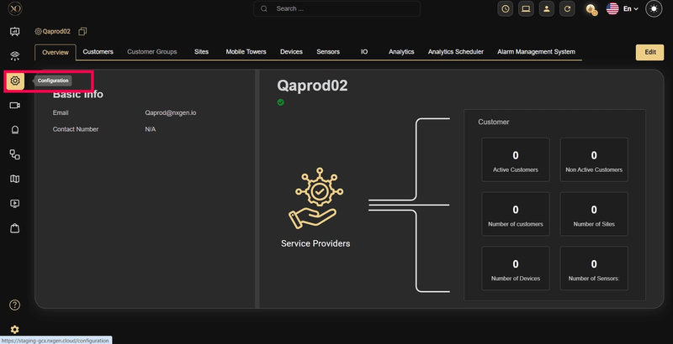The image size is (673, 344).
Task: Click the clock history icon in header
Action: pyautogui.click(x=506, y=8)
